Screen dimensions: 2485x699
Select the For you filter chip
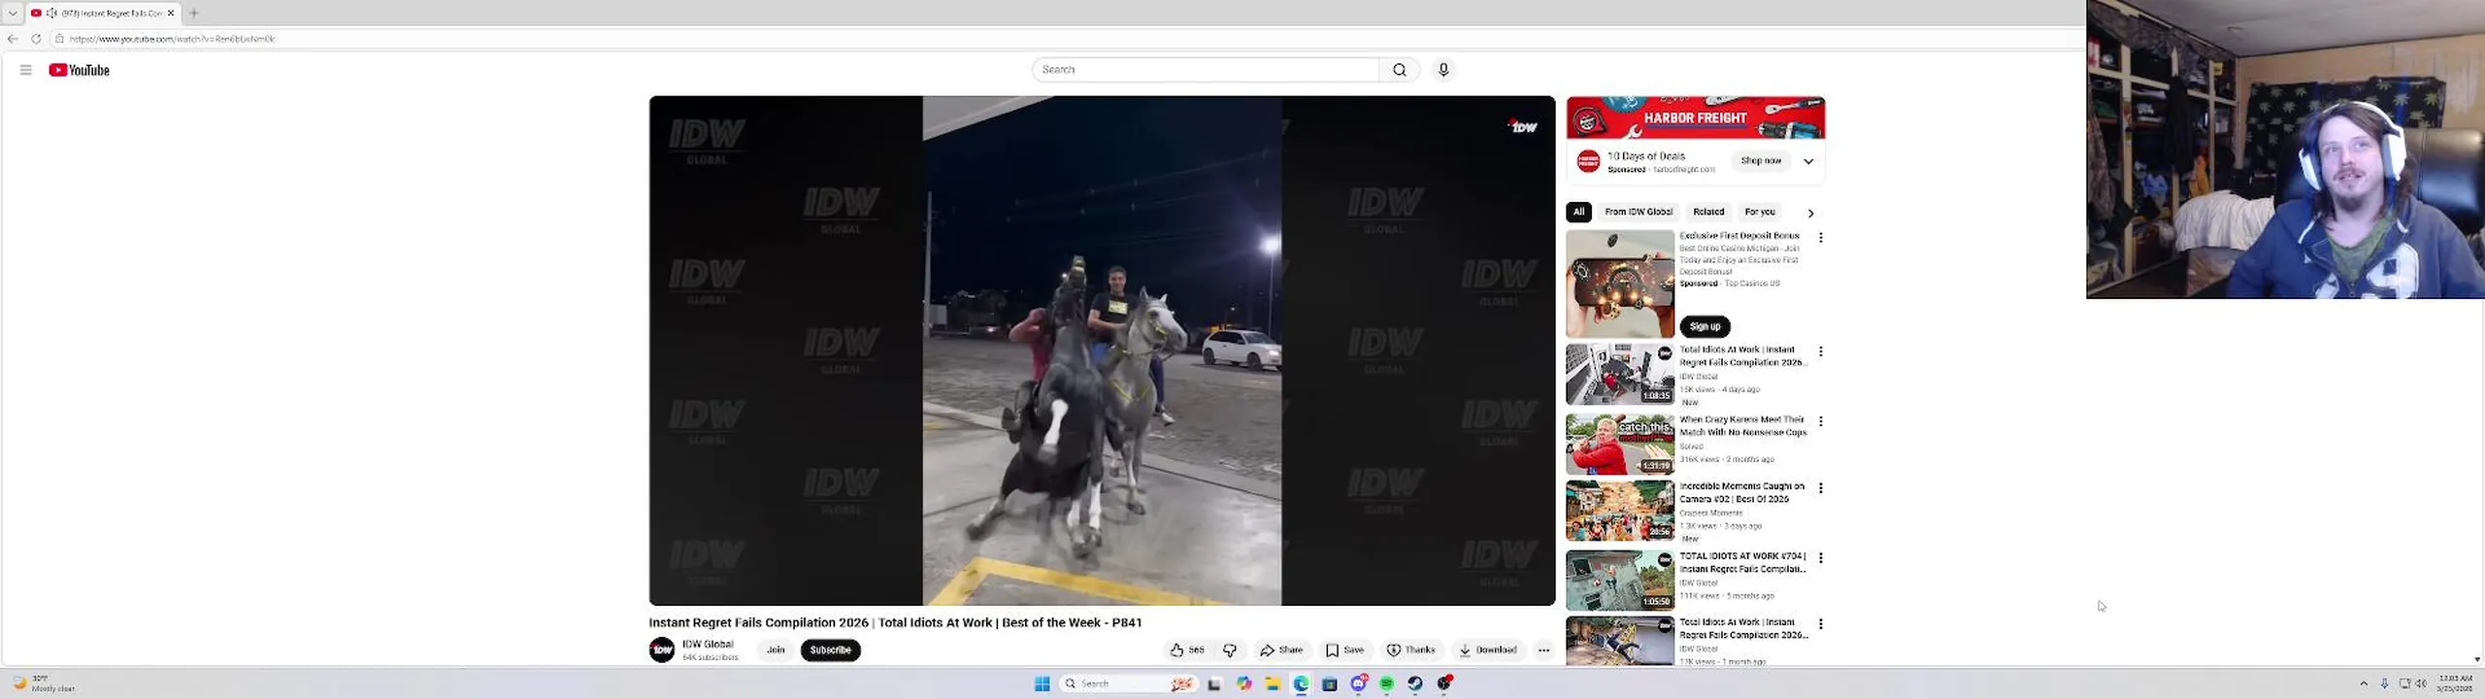[1760, 212]
